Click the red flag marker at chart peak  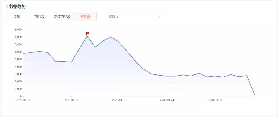(x=87, y=33)
